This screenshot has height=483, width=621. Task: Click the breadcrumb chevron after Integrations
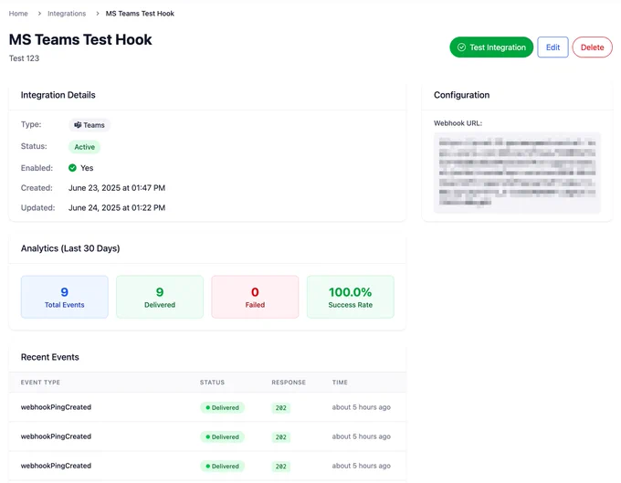point(98,14)
